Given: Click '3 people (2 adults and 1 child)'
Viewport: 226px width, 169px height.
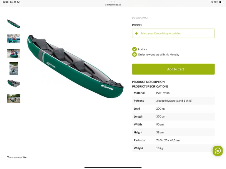Looking at the screenshot, I should 174,101.
